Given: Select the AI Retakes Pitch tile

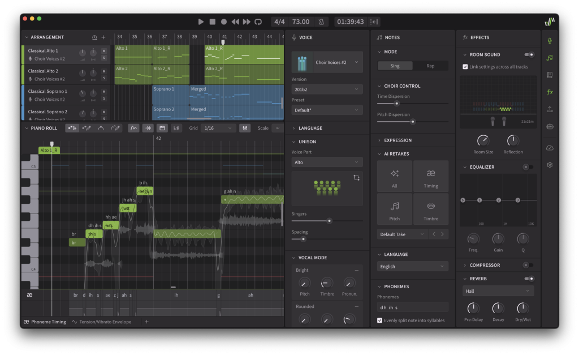Looking at the screenshot, I should tap(394, 209).
